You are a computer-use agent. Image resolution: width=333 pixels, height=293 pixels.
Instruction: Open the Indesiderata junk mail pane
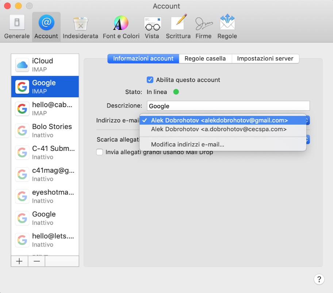pyautogui.click(x=80, y=27)
